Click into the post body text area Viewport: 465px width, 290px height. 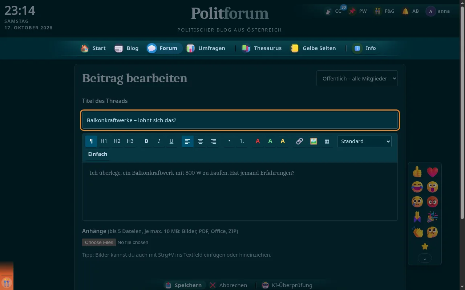(x=240, y=191)
